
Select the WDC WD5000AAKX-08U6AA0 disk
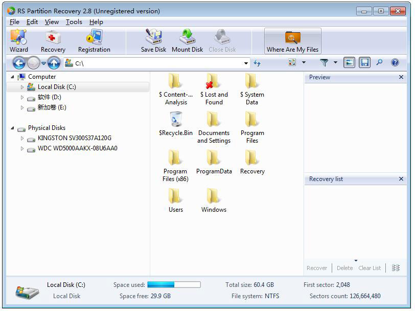[77, 148]
